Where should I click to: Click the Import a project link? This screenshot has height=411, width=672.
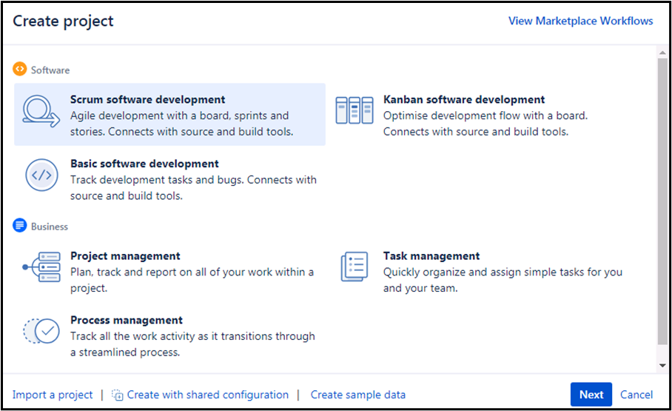(x=53, y=395)
